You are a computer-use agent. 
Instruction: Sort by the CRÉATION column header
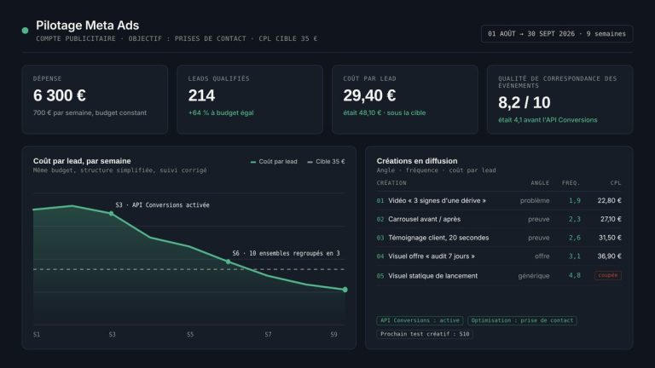click(391, 183)
